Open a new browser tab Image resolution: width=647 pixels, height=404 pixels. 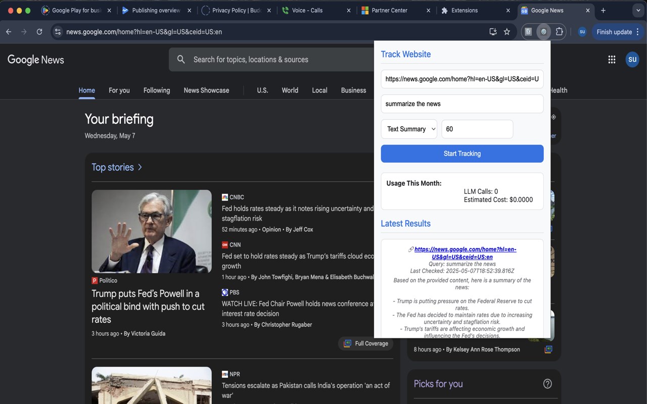point(603,10)
